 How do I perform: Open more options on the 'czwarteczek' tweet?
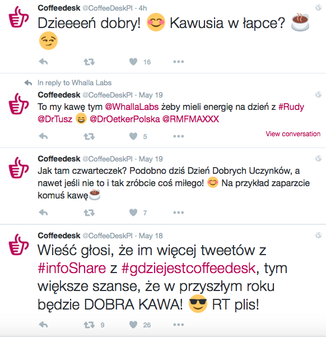pyautogui.click(x=179, y=213)
